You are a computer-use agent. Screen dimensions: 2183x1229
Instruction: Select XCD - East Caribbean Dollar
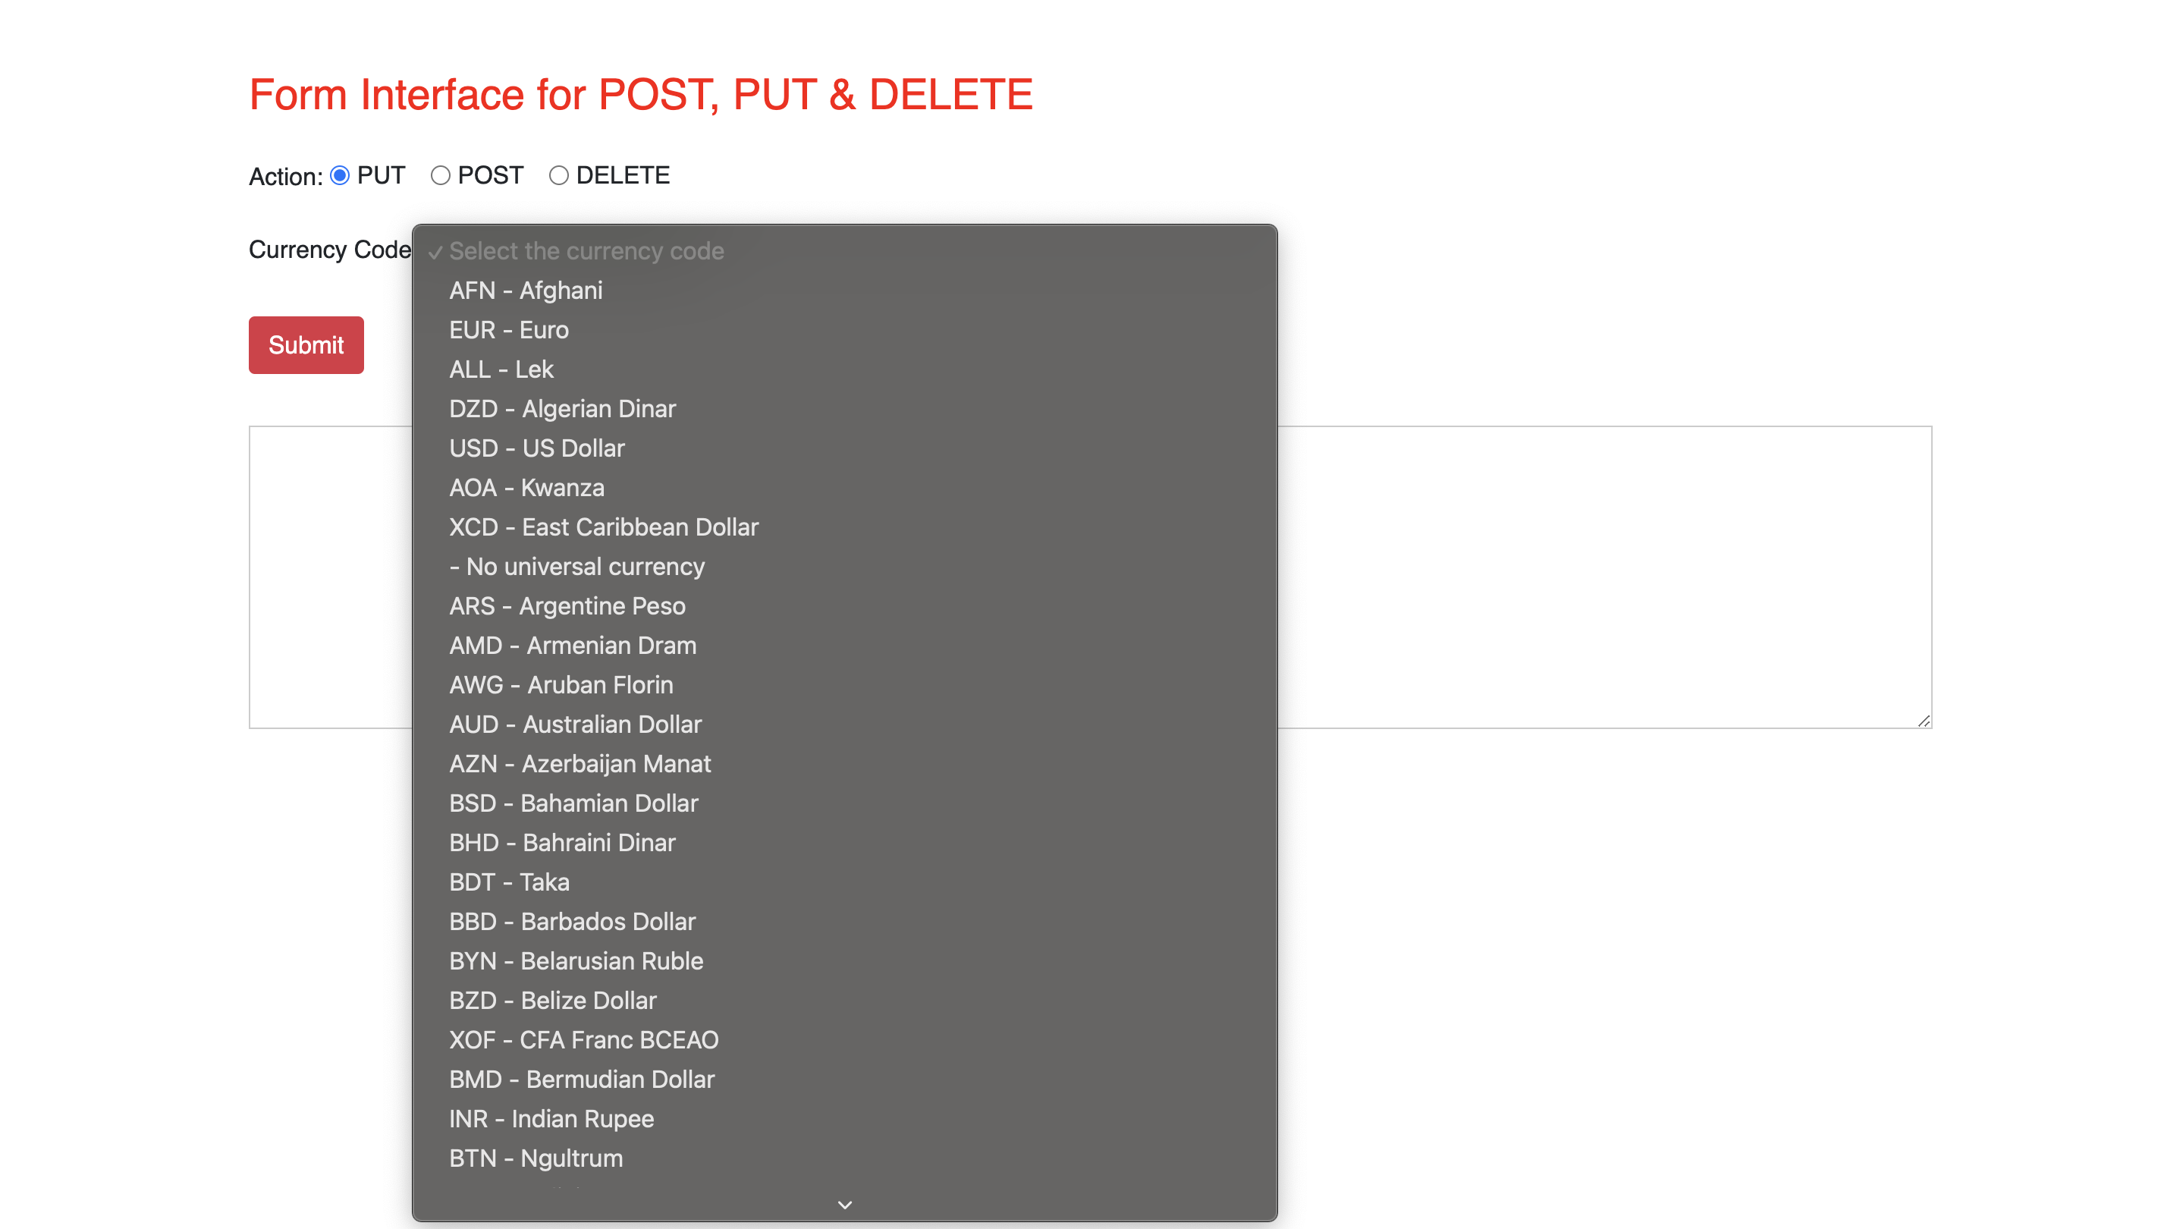pyautogui.click(x=844, y=527)
